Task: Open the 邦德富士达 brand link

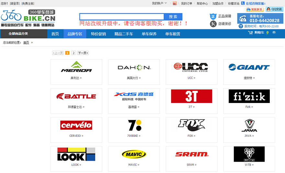Action: point(76,107)
